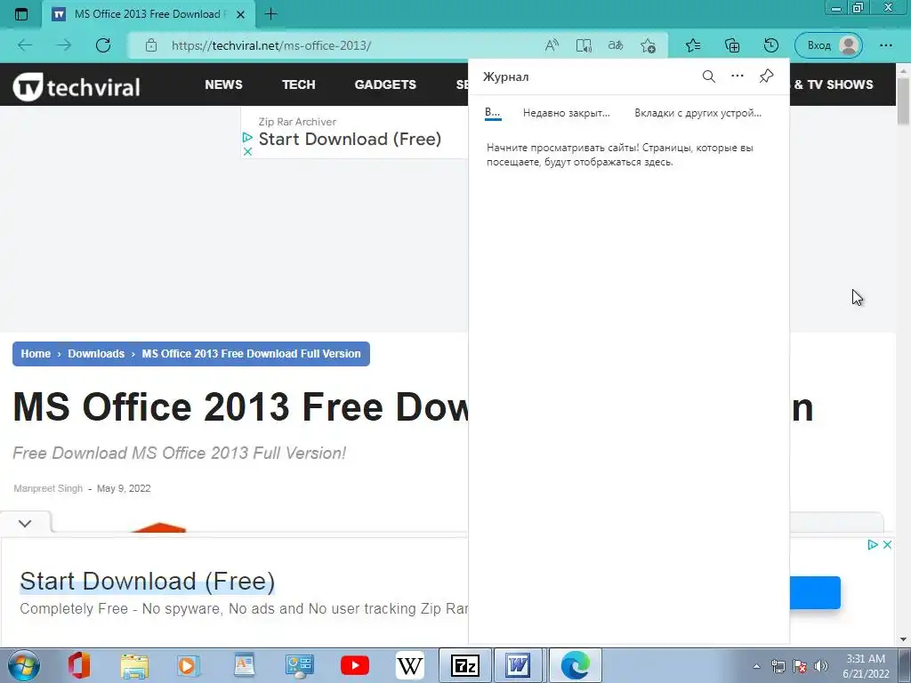Show hidden system tray icons
This screenshot has width=911, height=683.
pos(756,666)
